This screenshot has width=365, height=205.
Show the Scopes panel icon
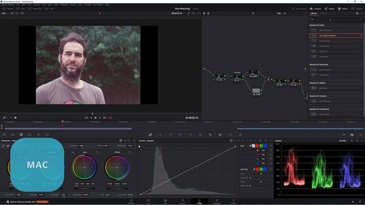click(x=352, y=134)
